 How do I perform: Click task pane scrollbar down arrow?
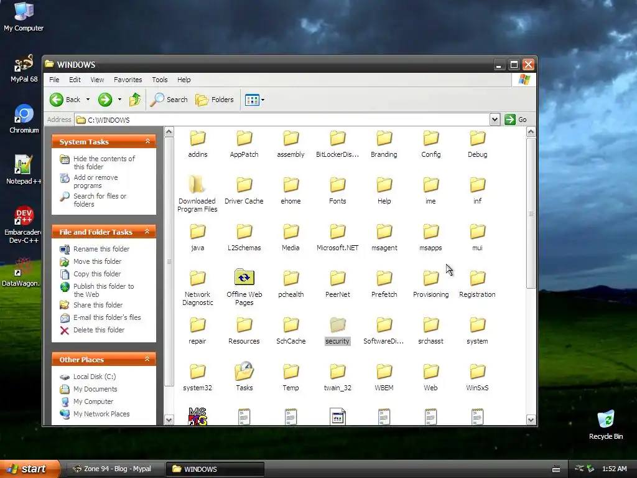coord(169,420)
